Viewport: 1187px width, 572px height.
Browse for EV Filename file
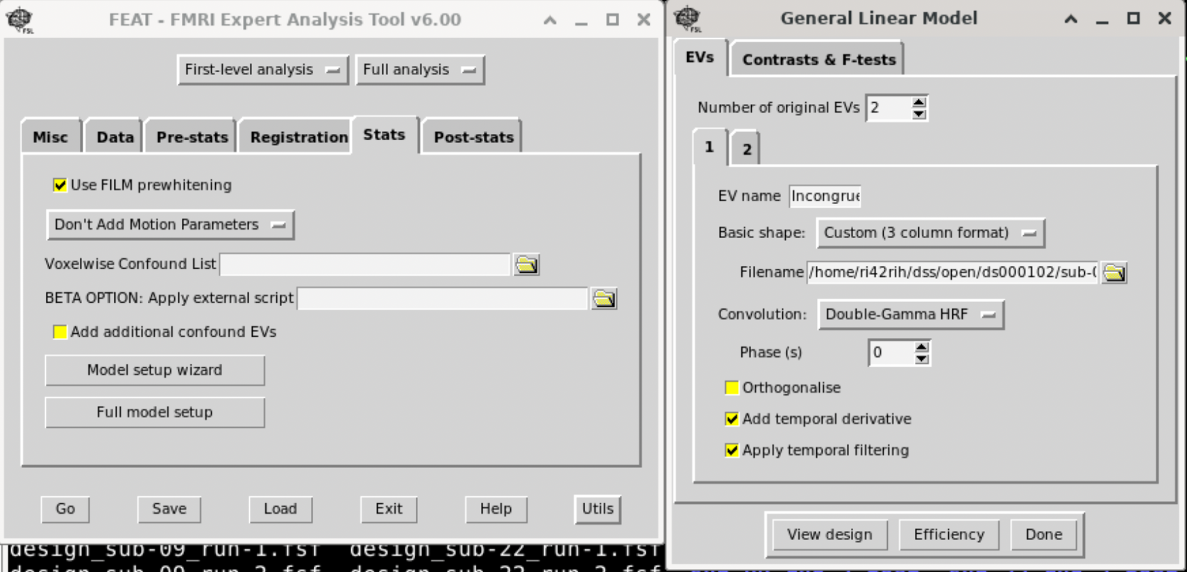tap(1114, 273)
